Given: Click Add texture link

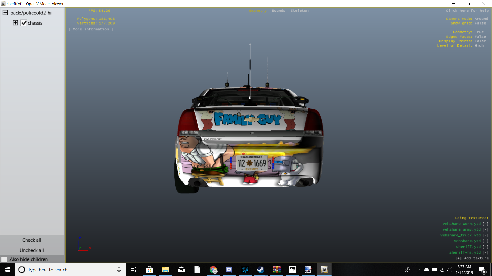Looking at the screenshot, I should tap(472, 258).
